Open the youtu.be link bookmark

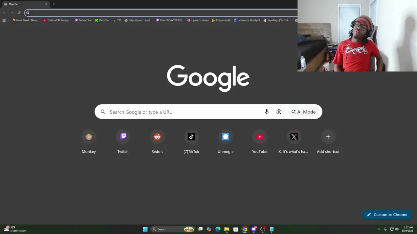(x=138, y=20)
